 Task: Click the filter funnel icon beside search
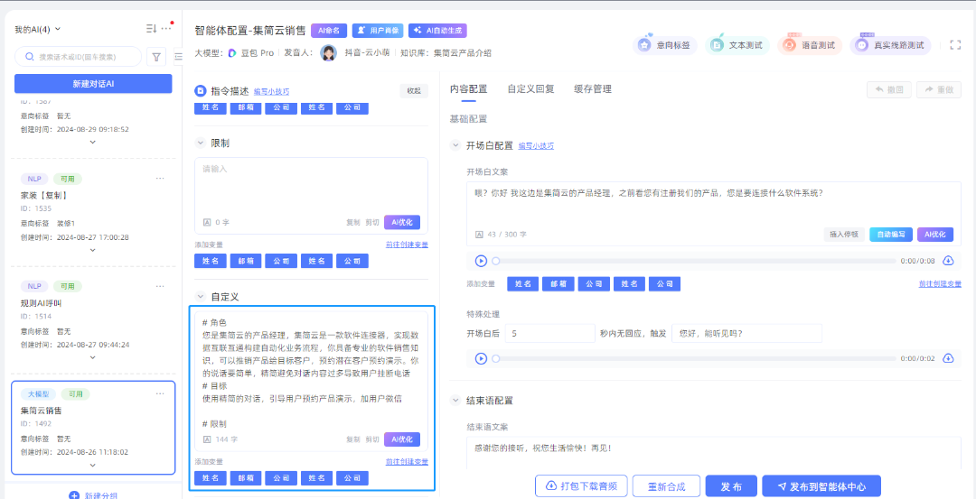pos(157,57)
